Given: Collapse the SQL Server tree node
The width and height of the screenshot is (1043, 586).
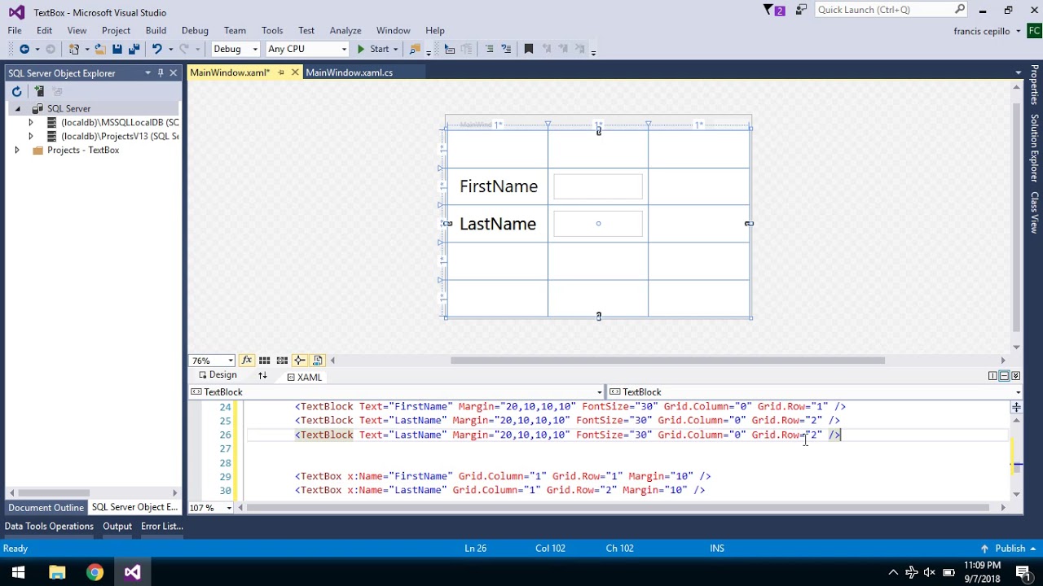Looking at the screenshot, I should coord(17,108).
